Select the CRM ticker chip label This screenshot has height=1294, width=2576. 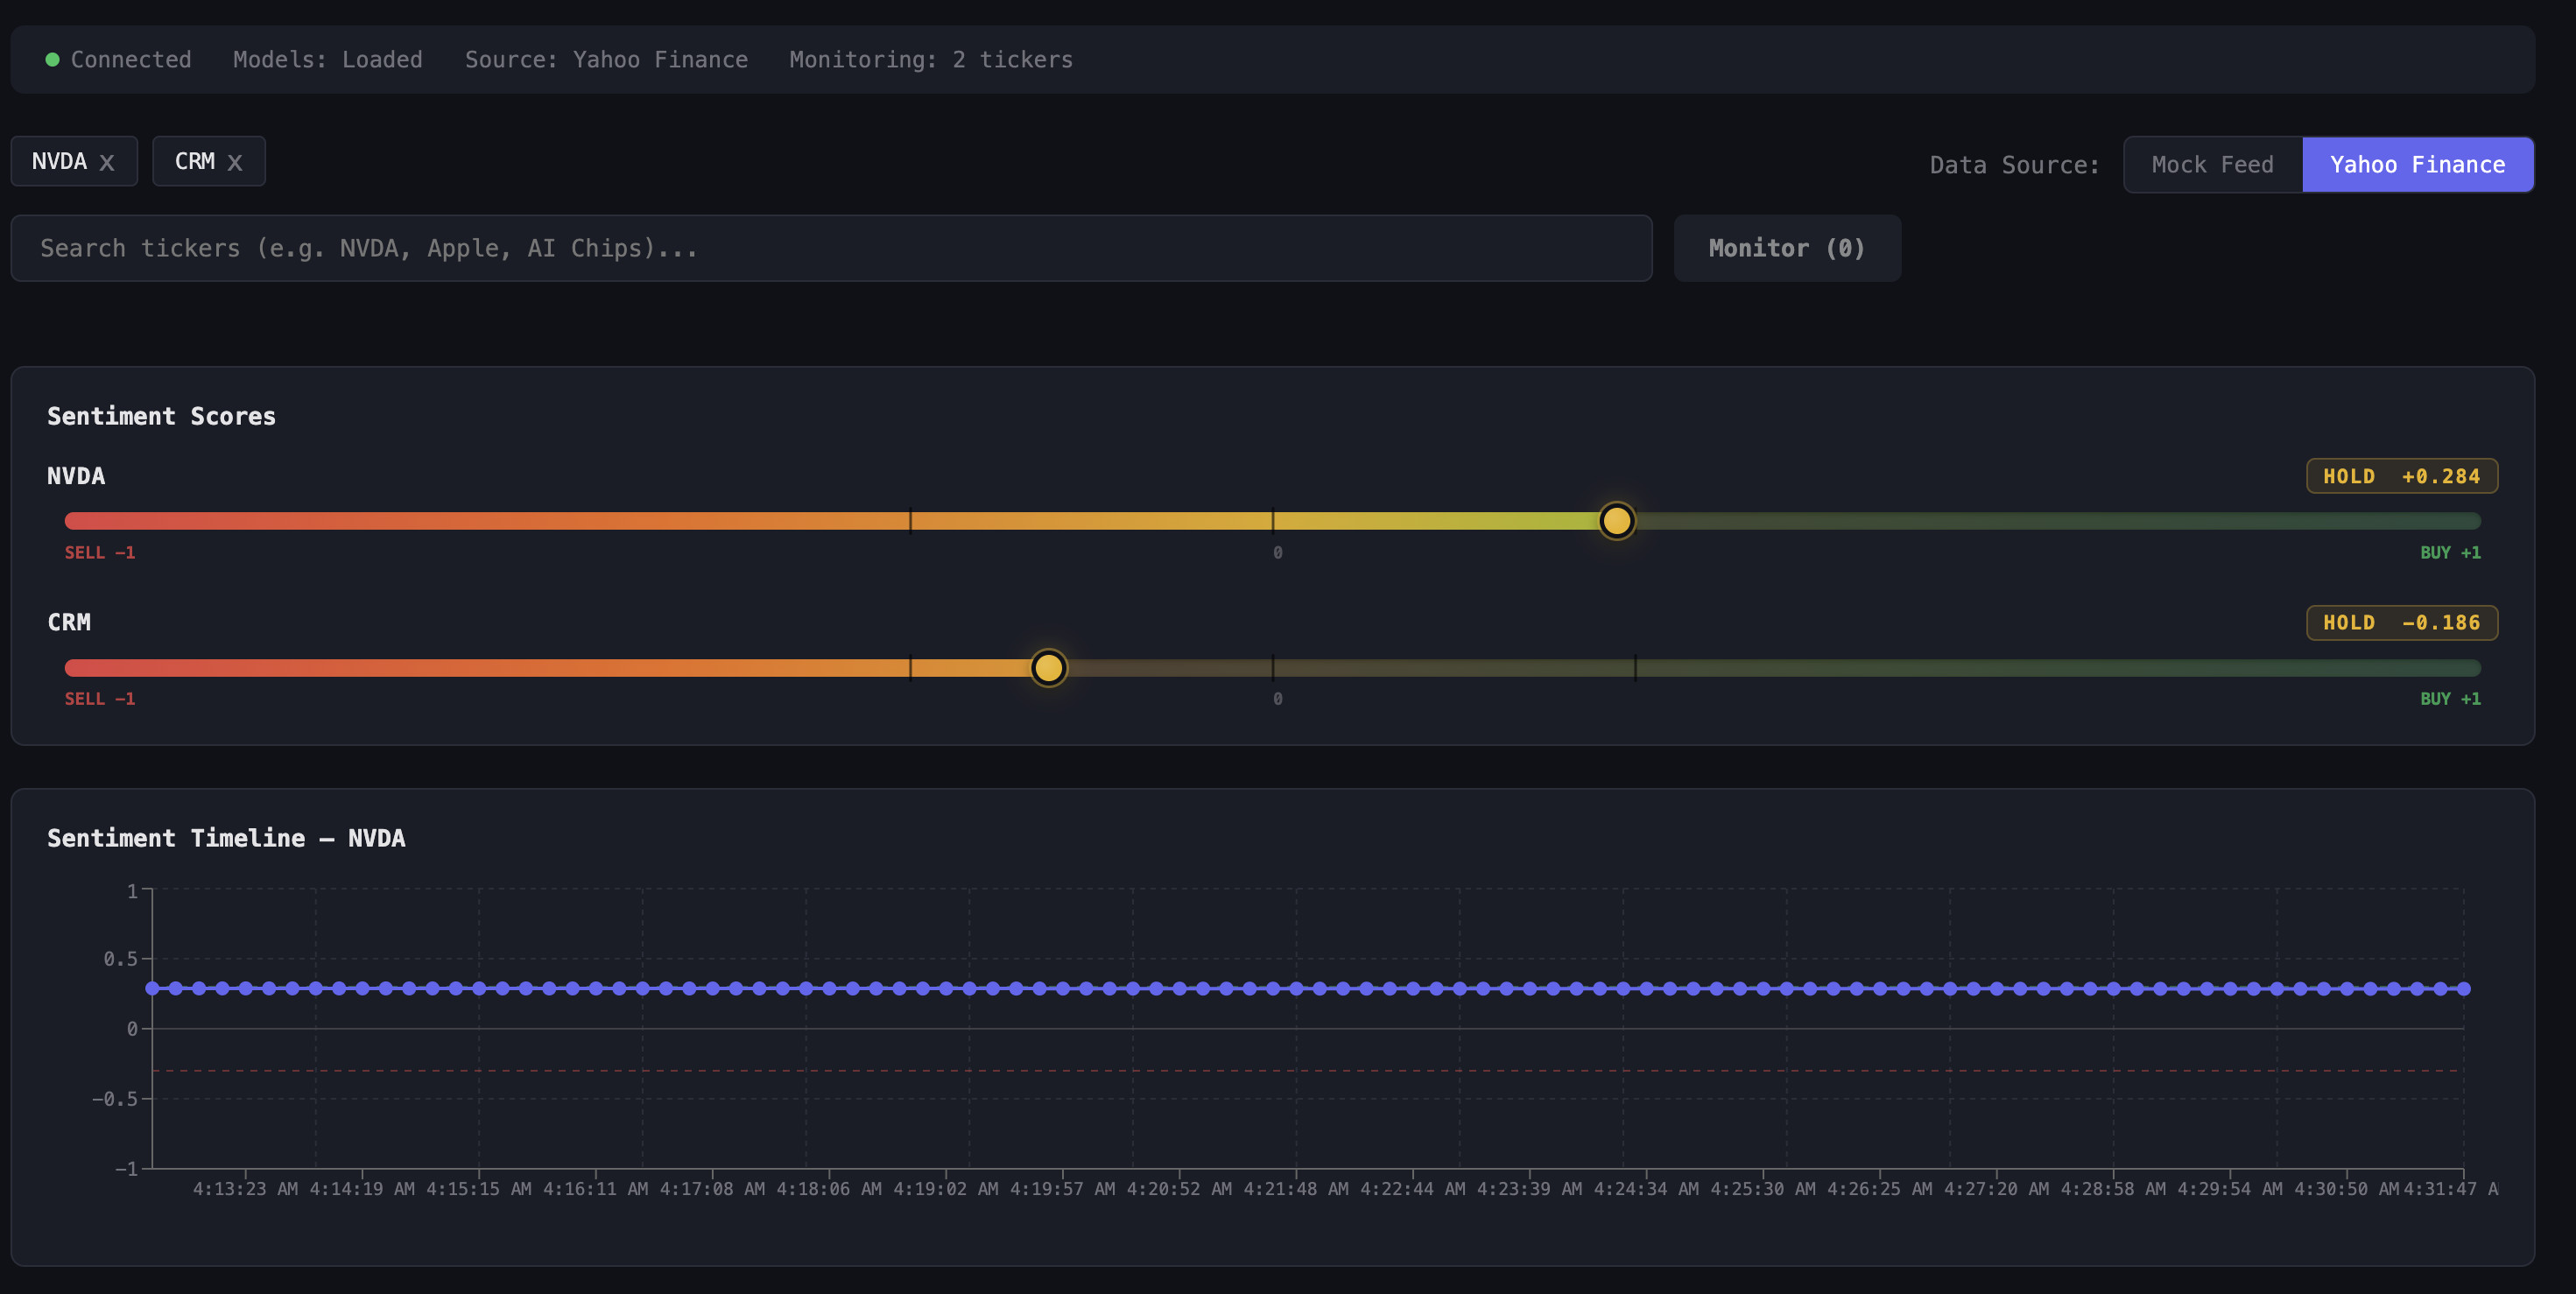(x=194, y=161)
